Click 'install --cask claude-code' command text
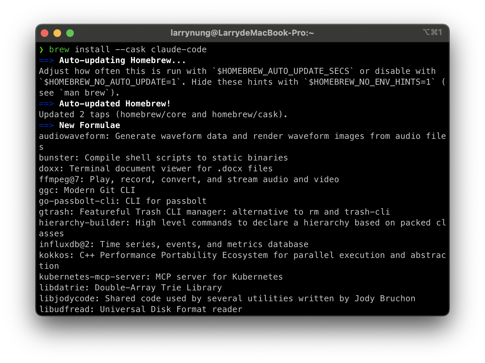Screen dimensions: 485x363 (x=141, y=50)
